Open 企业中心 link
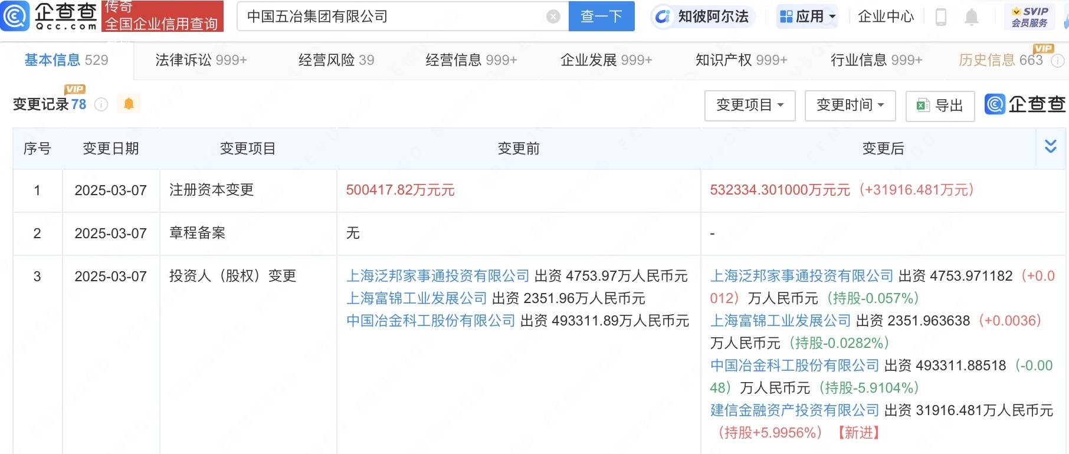The height and width of the screenshot is (454, 1069). [886, 17]
